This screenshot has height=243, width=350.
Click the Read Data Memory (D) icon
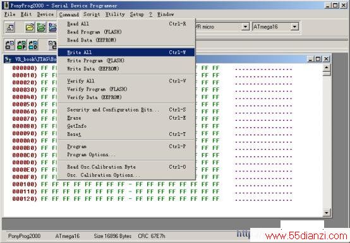[33, 45]
